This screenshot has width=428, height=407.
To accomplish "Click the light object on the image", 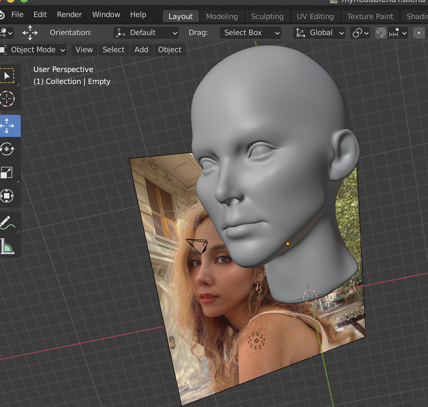I will click(256, 341).
